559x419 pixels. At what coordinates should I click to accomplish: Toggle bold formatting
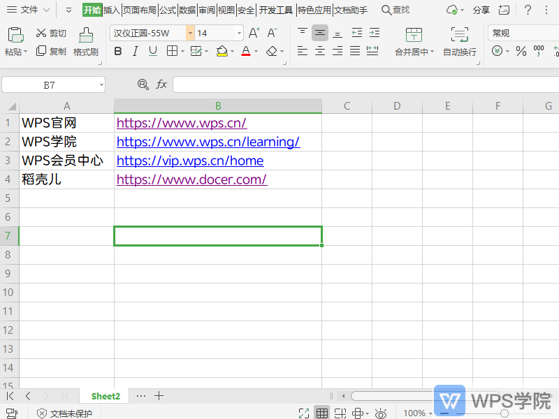(117, 51)
